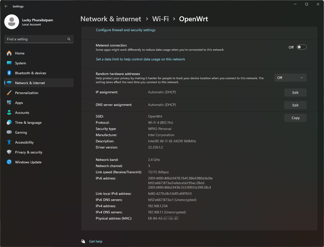Open Configure firewall and security settings link
The width and height of the screenshot is (324, 247).
point(126,30)
